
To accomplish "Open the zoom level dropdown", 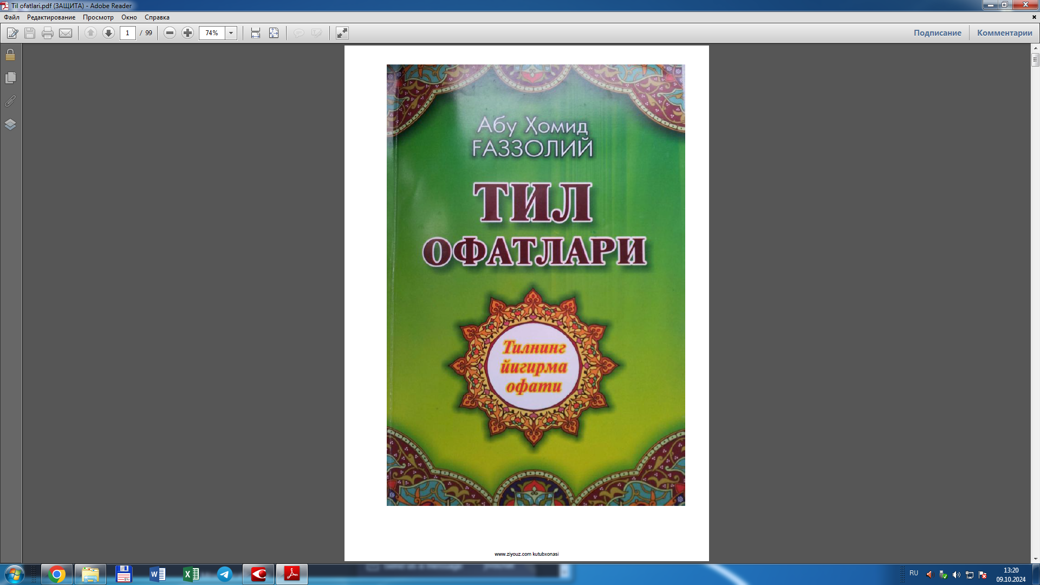I will tap(231, 33).
